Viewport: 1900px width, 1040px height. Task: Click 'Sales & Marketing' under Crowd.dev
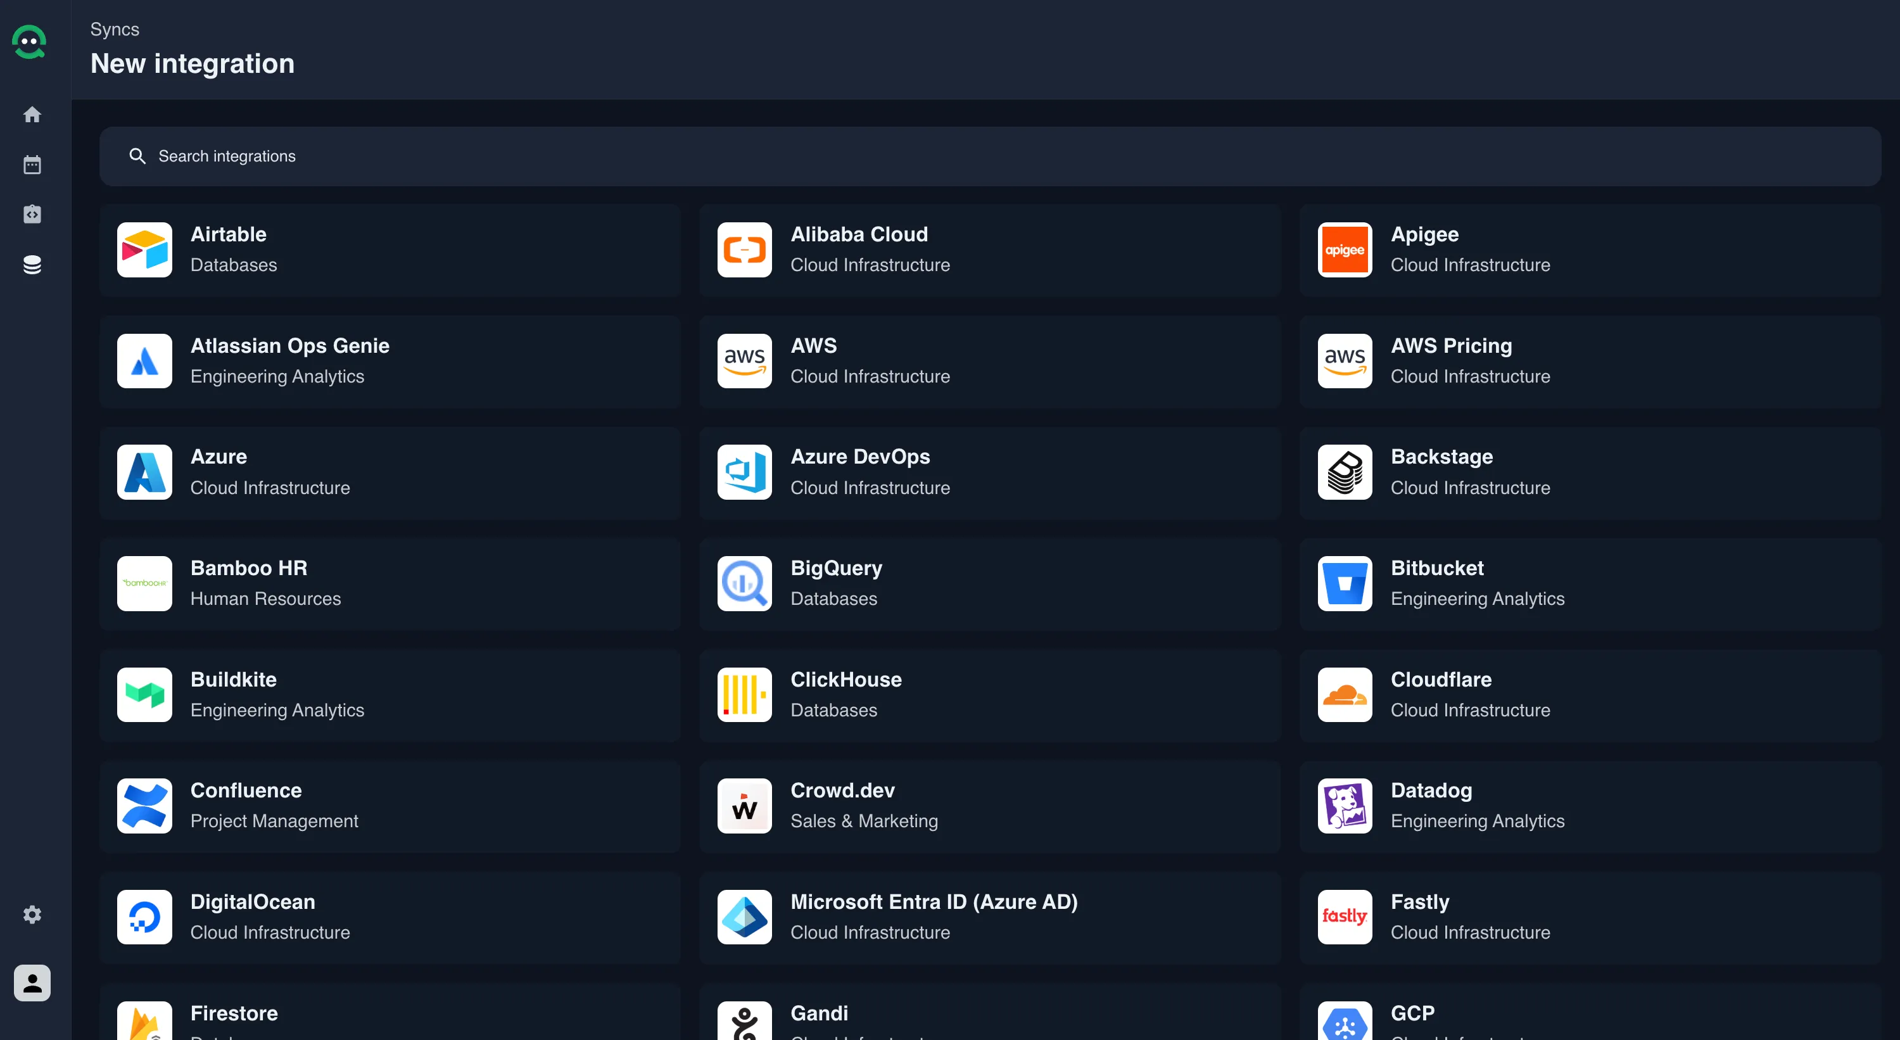[864, 821]
